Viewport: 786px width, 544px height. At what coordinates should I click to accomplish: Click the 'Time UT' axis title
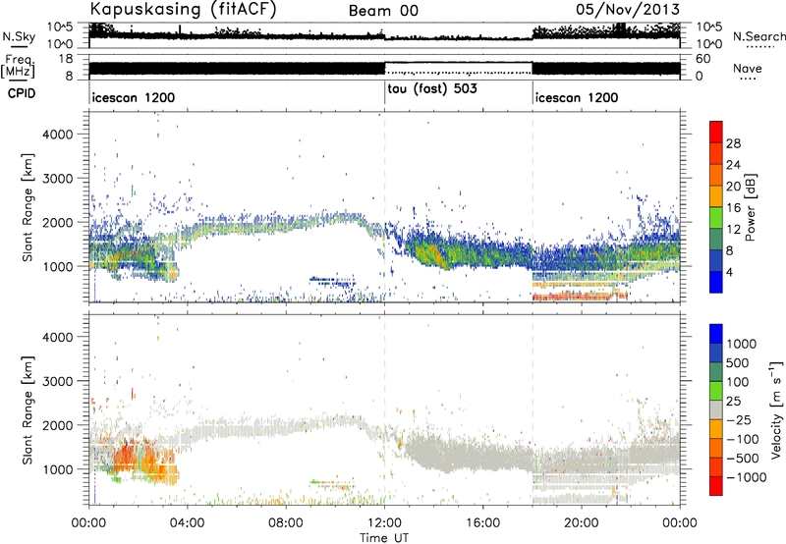[x=384, y=538]
